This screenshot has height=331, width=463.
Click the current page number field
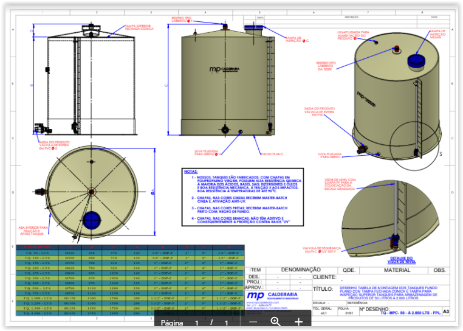click(x=196, y=322)
